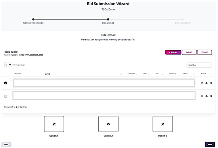218x148 pixels.
Task: Select the Option 3 rocket icon box
Action: point(163,124)
